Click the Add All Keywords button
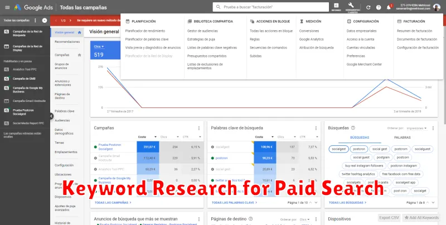Viewport: 446px width, 225px height. click(422, 218)
